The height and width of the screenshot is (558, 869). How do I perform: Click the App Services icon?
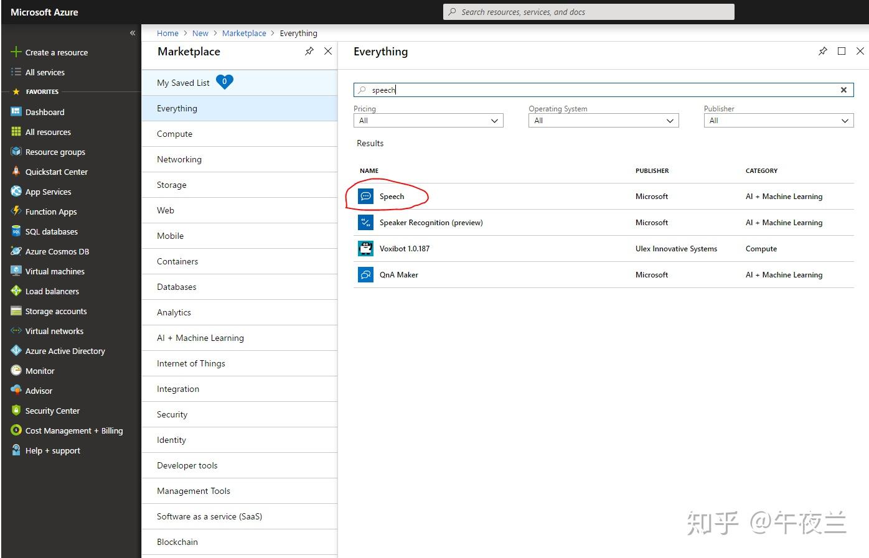click(x=16, y=192)
